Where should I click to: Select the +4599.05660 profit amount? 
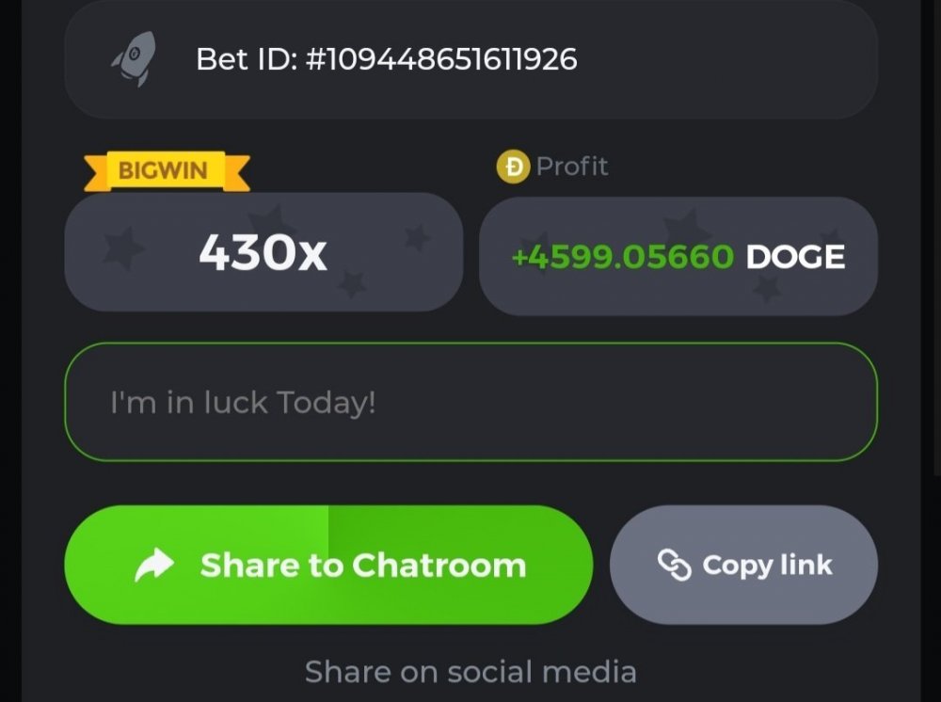pos(622,257)
